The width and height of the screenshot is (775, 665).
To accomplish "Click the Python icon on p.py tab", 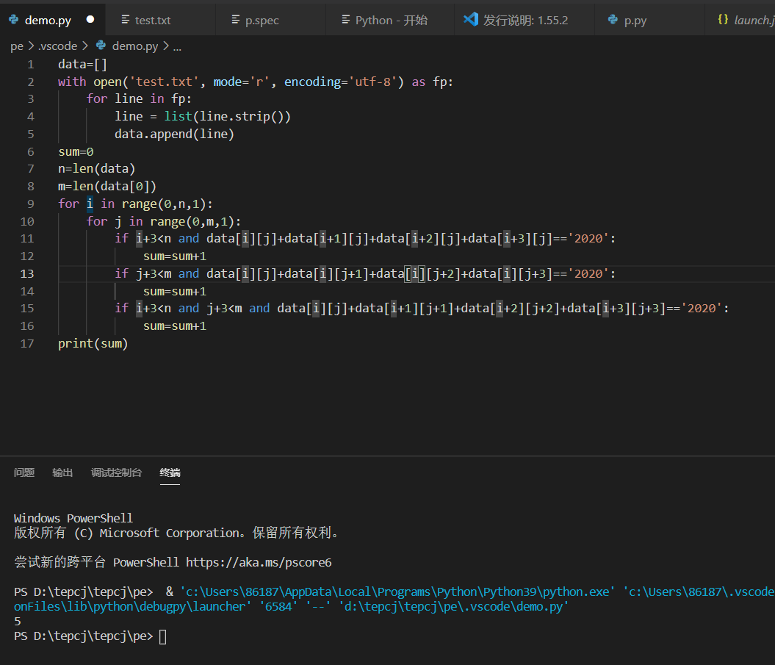I will pyautogui.click(x=613, y=19).
